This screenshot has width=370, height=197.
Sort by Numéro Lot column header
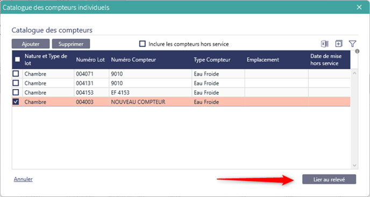point(90,60)
